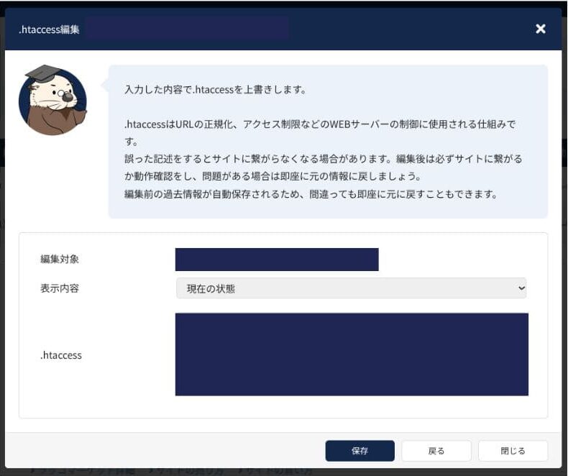Click the .htaccess label left of the editor
Viewport: 568px width, 476px height.
coord(61,354)
